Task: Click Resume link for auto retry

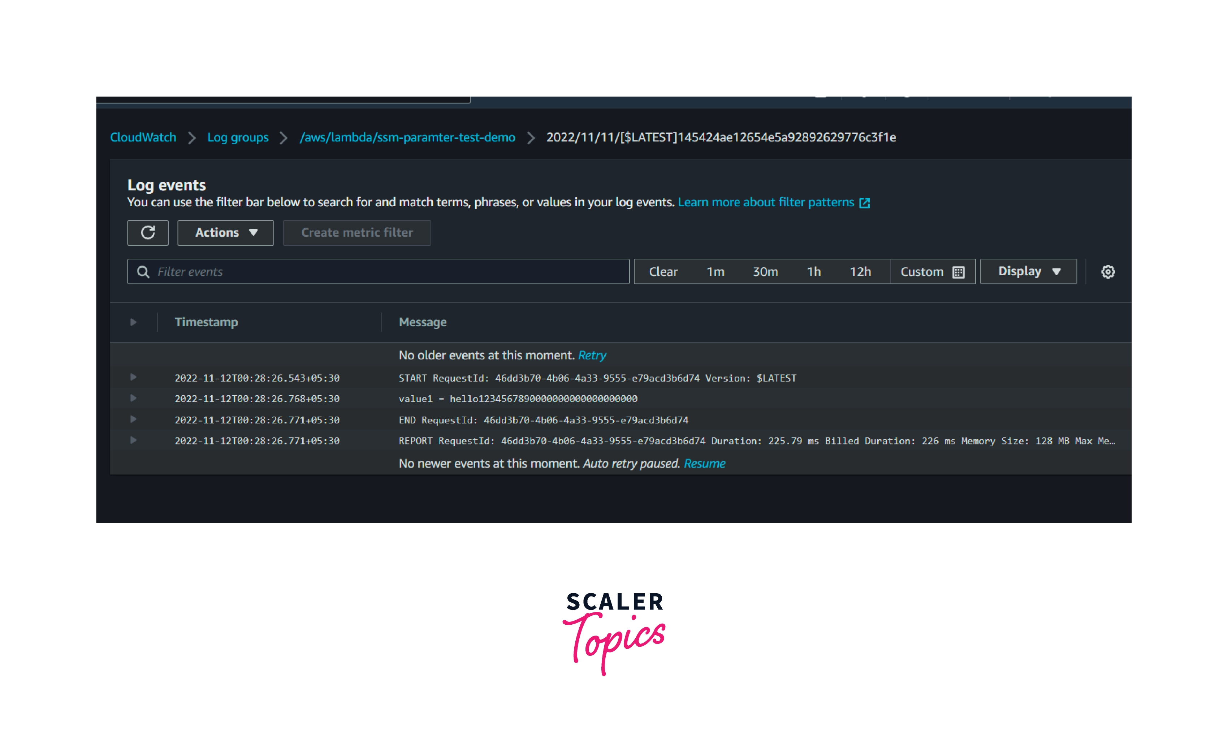Action: pyautogui.click(x=704, y=463)
